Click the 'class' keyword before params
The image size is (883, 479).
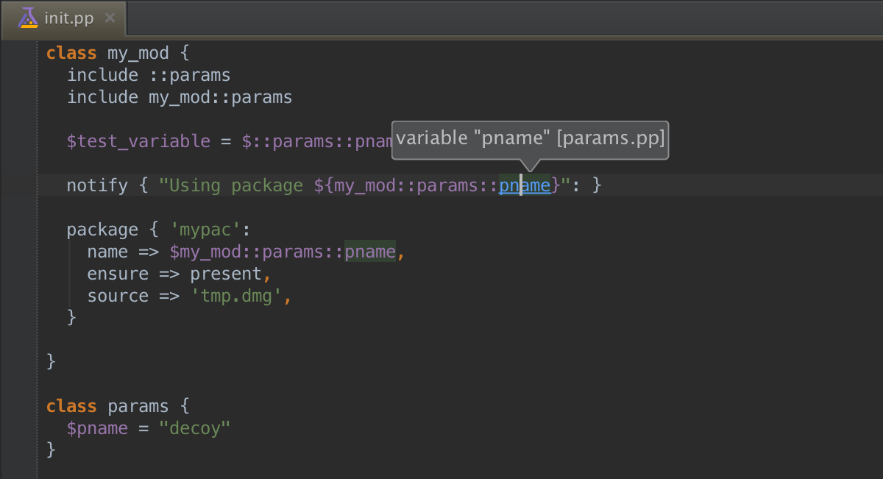[71, 406]
